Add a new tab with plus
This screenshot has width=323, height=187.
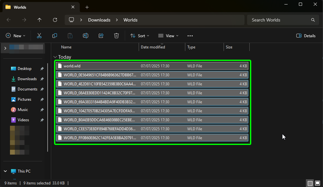(87, 7)
